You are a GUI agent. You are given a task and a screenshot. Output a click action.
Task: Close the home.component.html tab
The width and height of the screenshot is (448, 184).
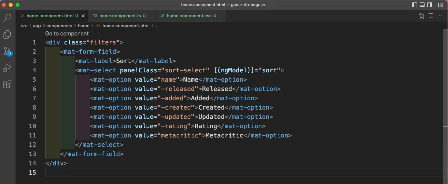tap(83, 16)
